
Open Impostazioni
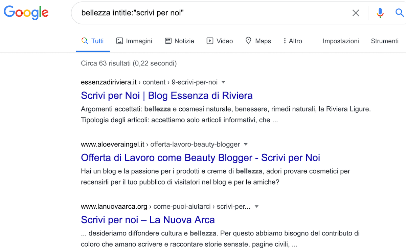click(x=341, y=41)
